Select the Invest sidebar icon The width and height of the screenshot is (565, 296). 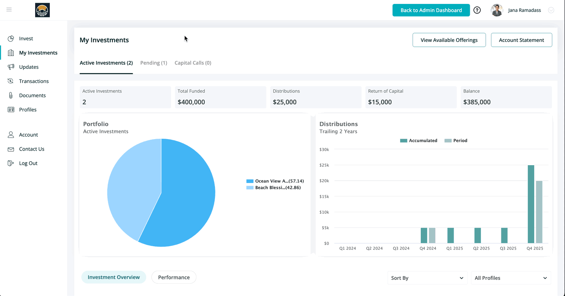pos(11,38)
